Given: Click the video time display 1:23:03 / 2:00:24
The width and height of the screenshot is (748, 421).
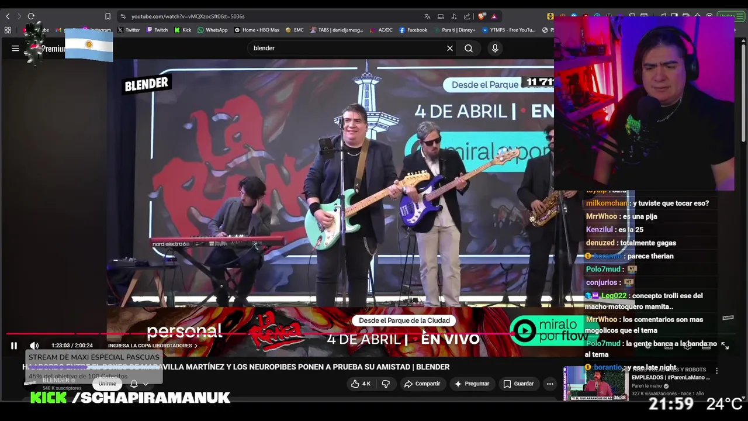Looking at the screenshot, I should [x=72, y=346].
